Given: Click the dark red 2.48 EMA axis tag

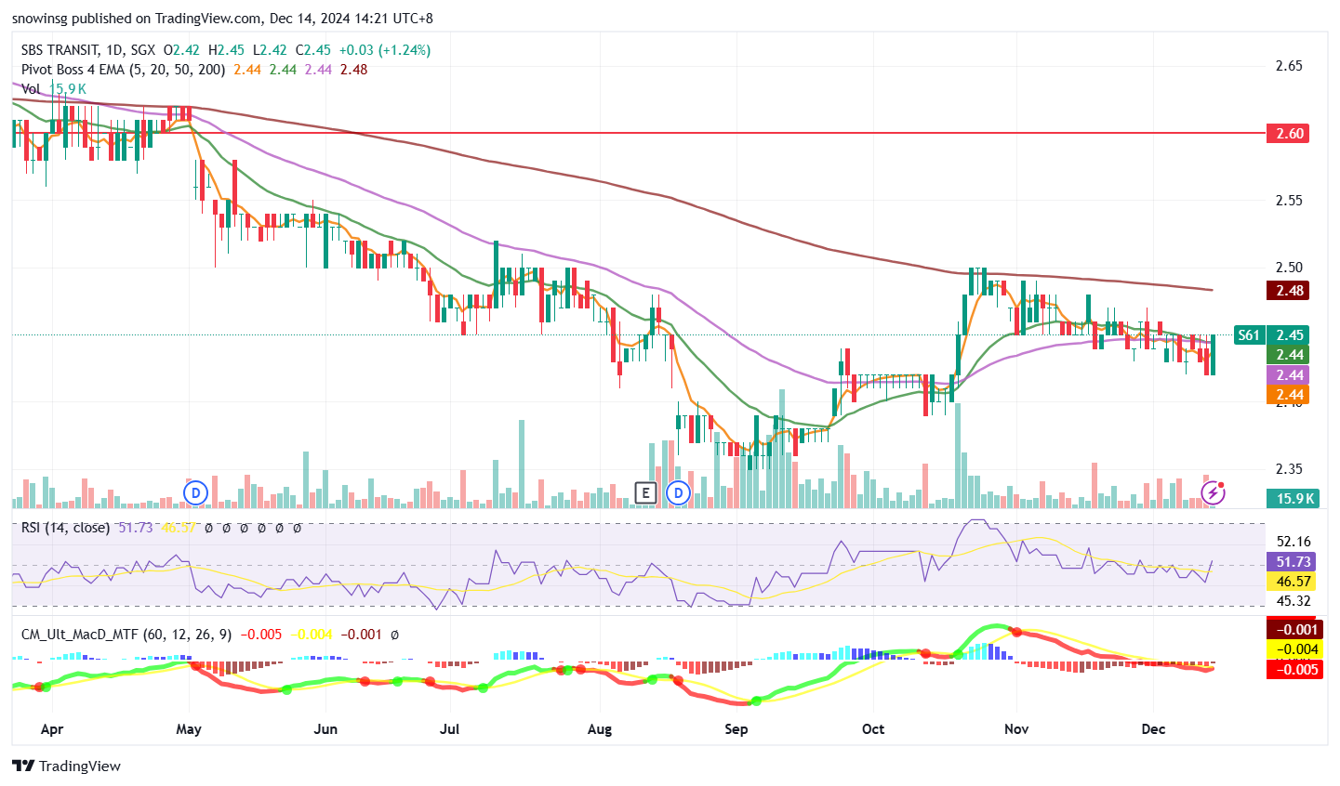Looking at the screenshot, I should [1289, 290].
